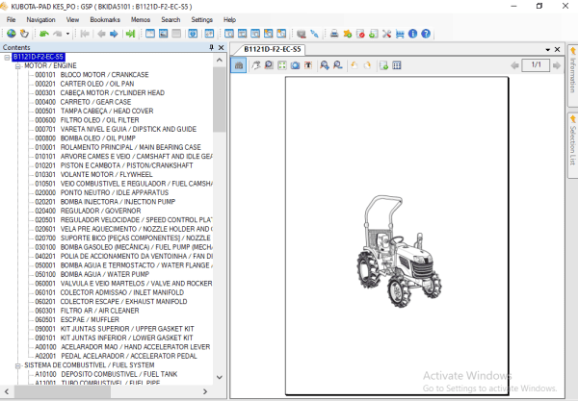Collapse the B1121D-F2-EC-S5 root tree node
Image resolution: width=578 pixels, height=401 pixels.
[x=7, y=57]
